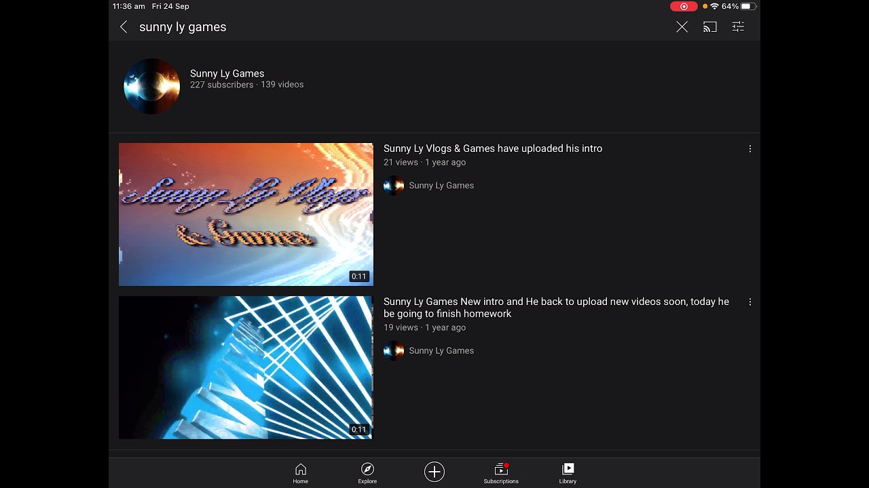The width and height of the screenshot is (869, 488).
Task: Open the Cast to device icon
Action: [709, 27]
